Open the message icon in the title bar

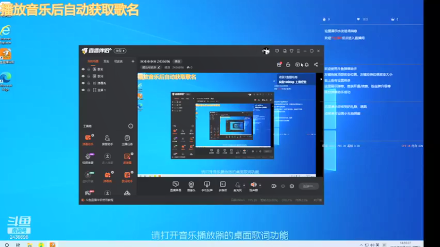pos(277,51)
